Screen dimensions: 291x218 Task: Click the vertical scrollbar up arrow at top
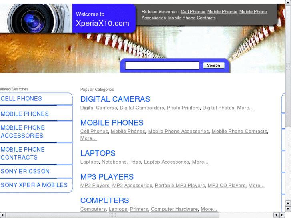pyautogui.click(x=288, y=2)
